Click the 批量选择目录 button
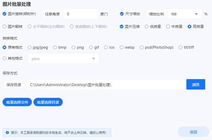The width and height of the screenshot is (212, 140). click(x=48, y=102)
